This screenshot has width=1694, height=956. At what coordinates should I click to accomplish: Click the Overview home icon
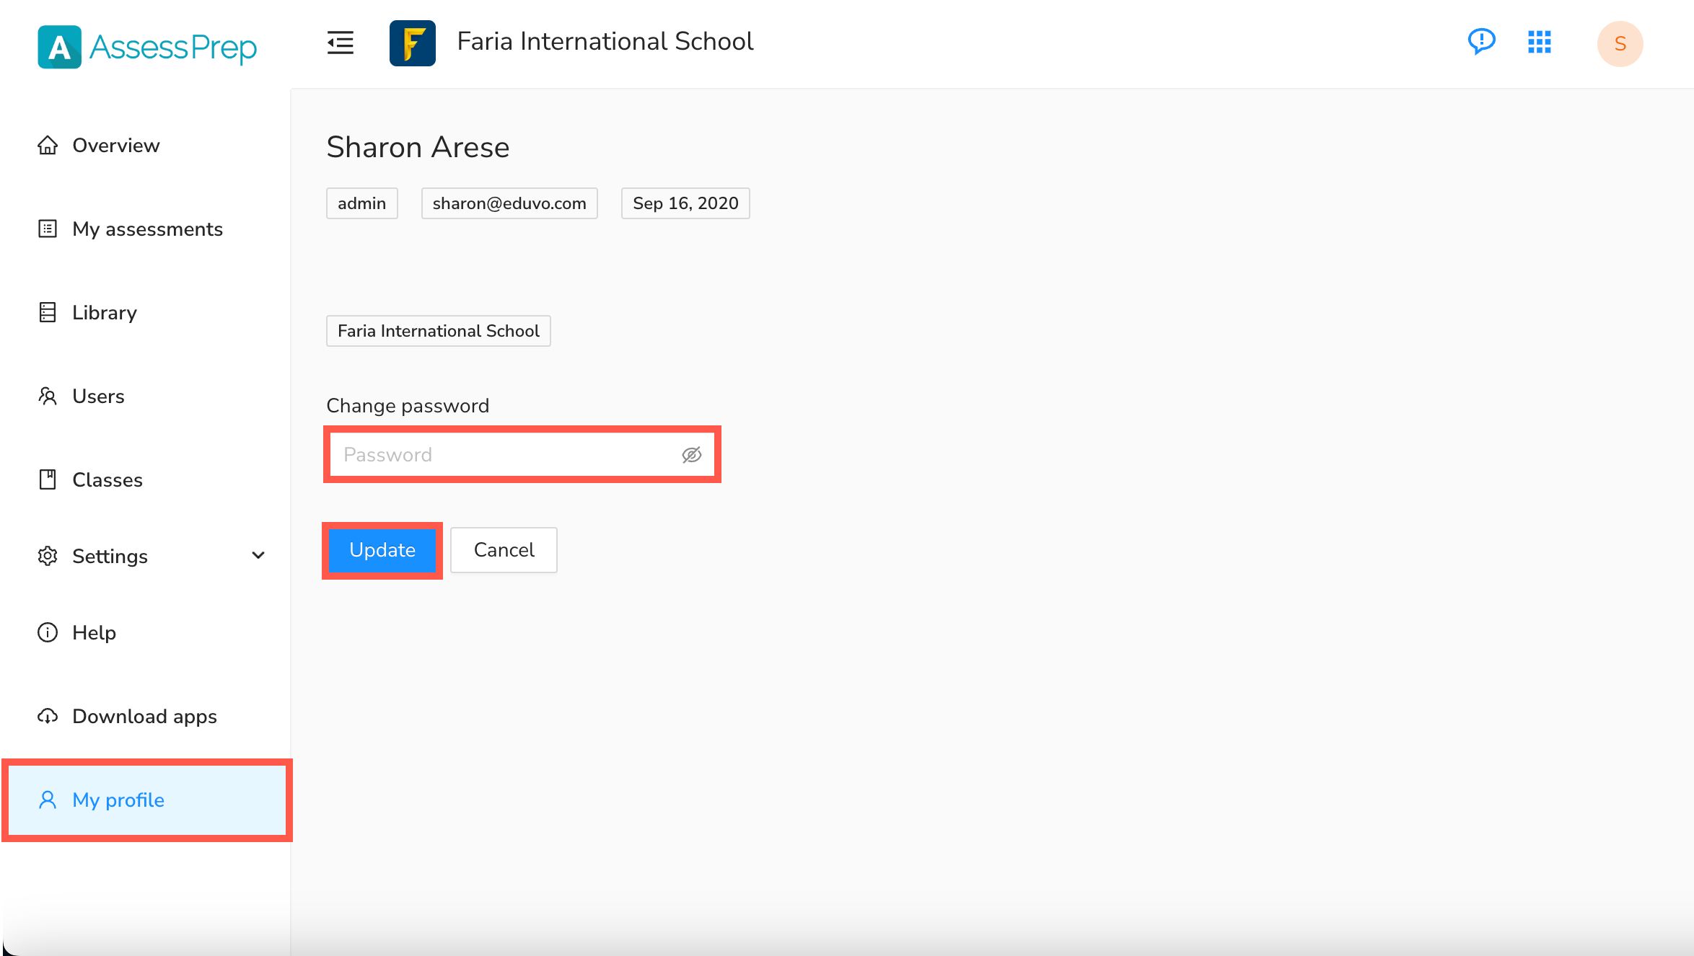point(48,146)
